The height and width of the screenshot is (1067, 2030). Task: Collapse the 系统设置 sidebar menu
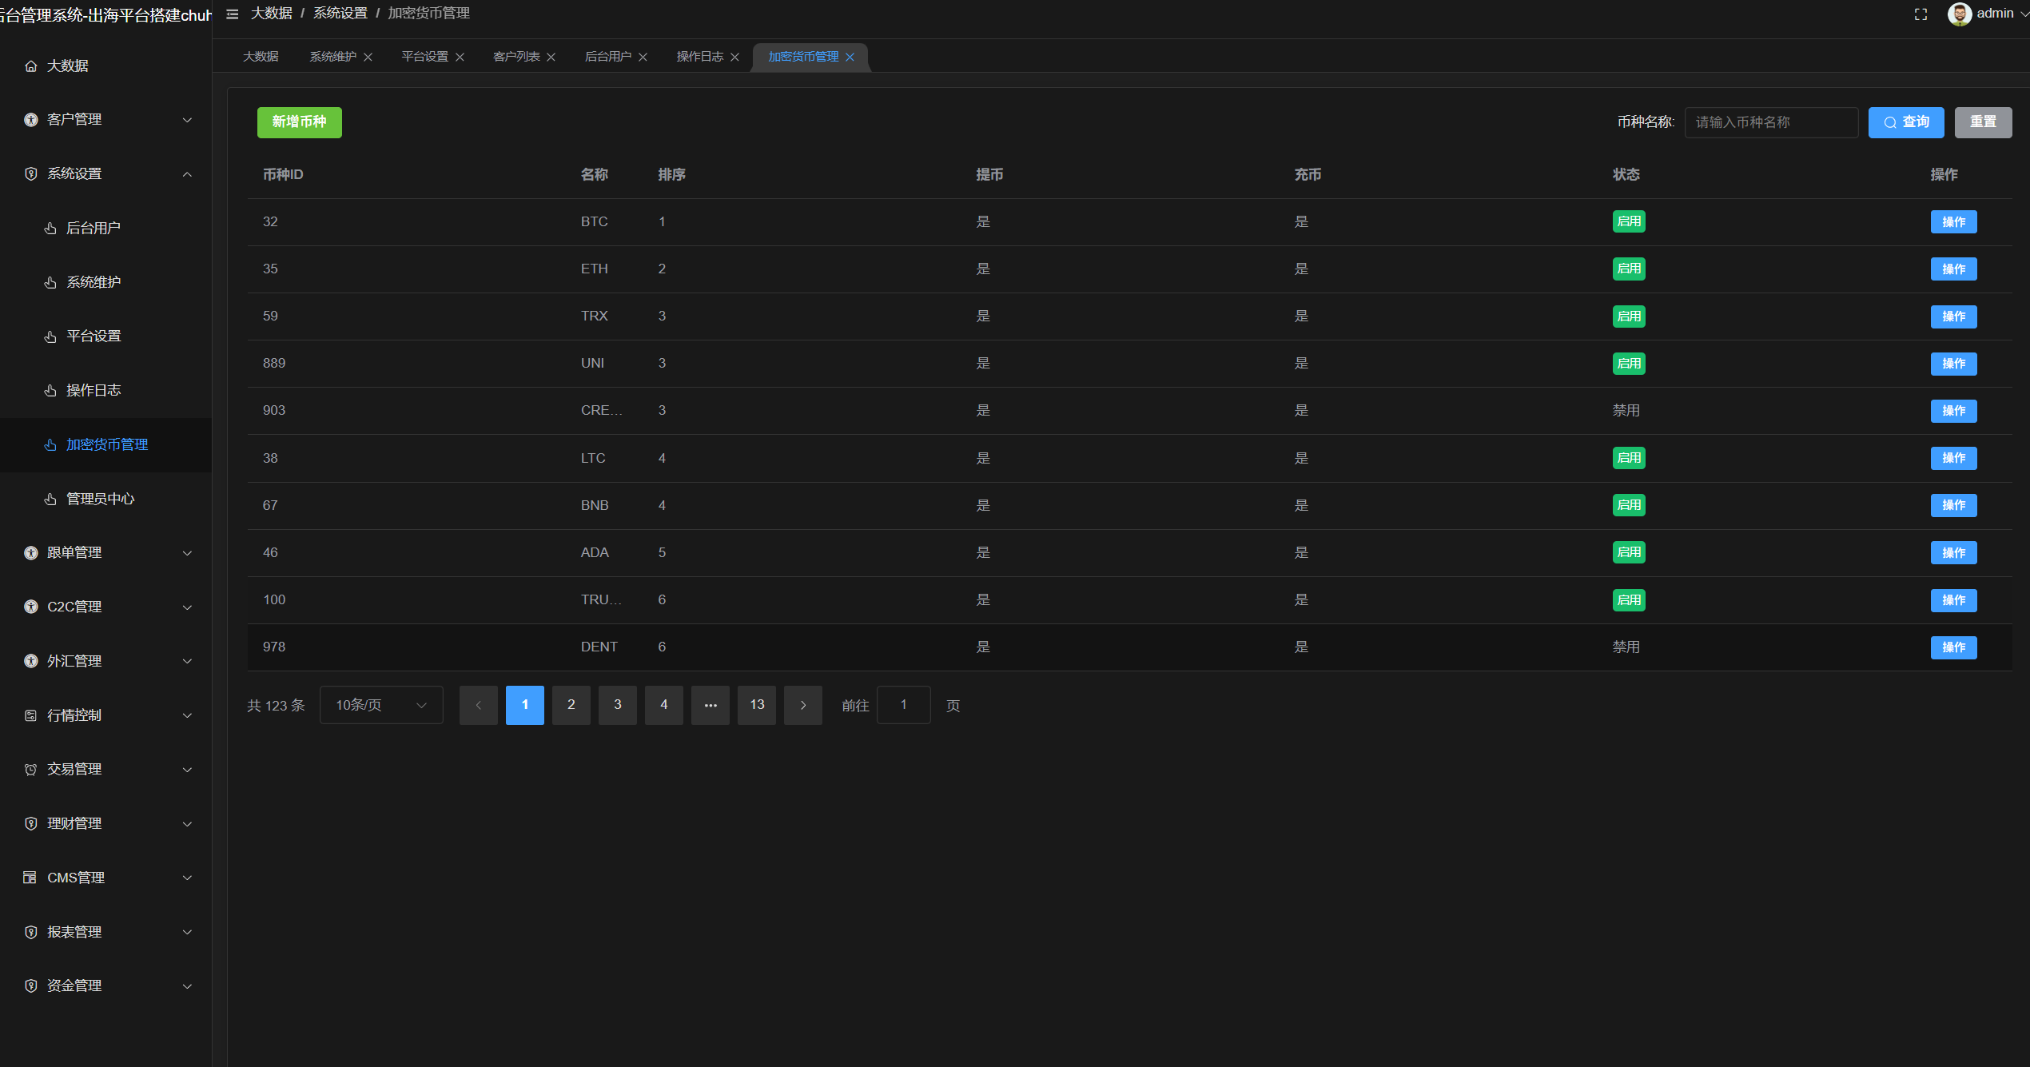[x=106, y=174]
